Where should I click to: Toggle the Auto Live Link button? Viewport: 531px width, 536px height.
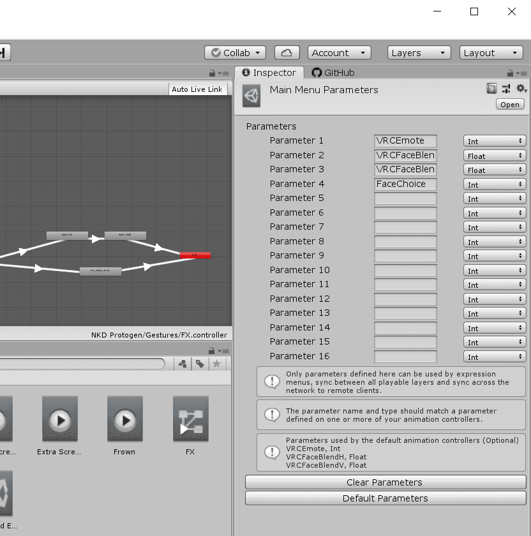click(x=198, y=89)
